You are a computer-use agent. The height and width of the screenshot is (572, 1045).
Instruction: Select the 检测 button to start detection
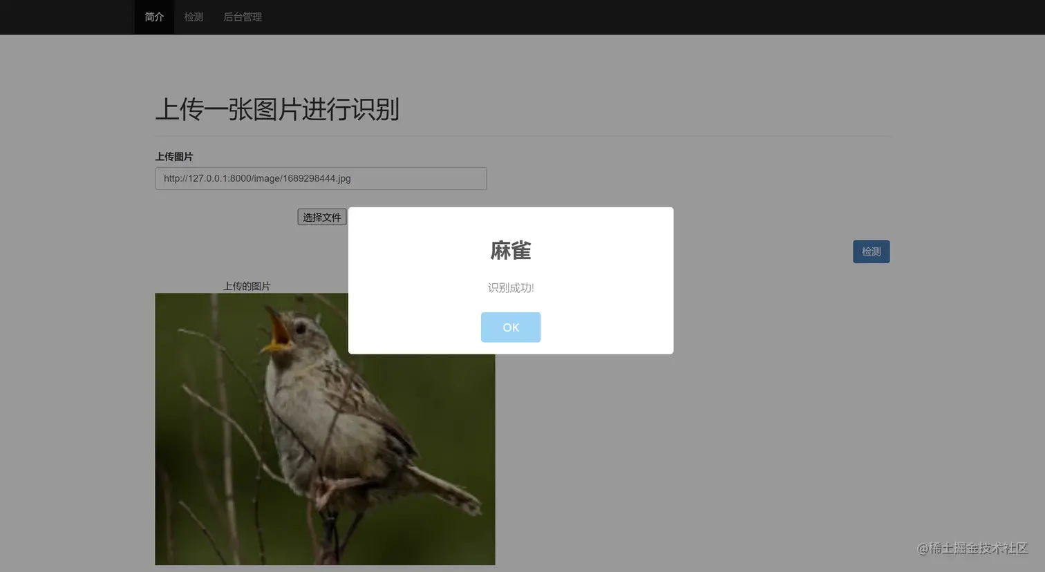click(871, 251)
